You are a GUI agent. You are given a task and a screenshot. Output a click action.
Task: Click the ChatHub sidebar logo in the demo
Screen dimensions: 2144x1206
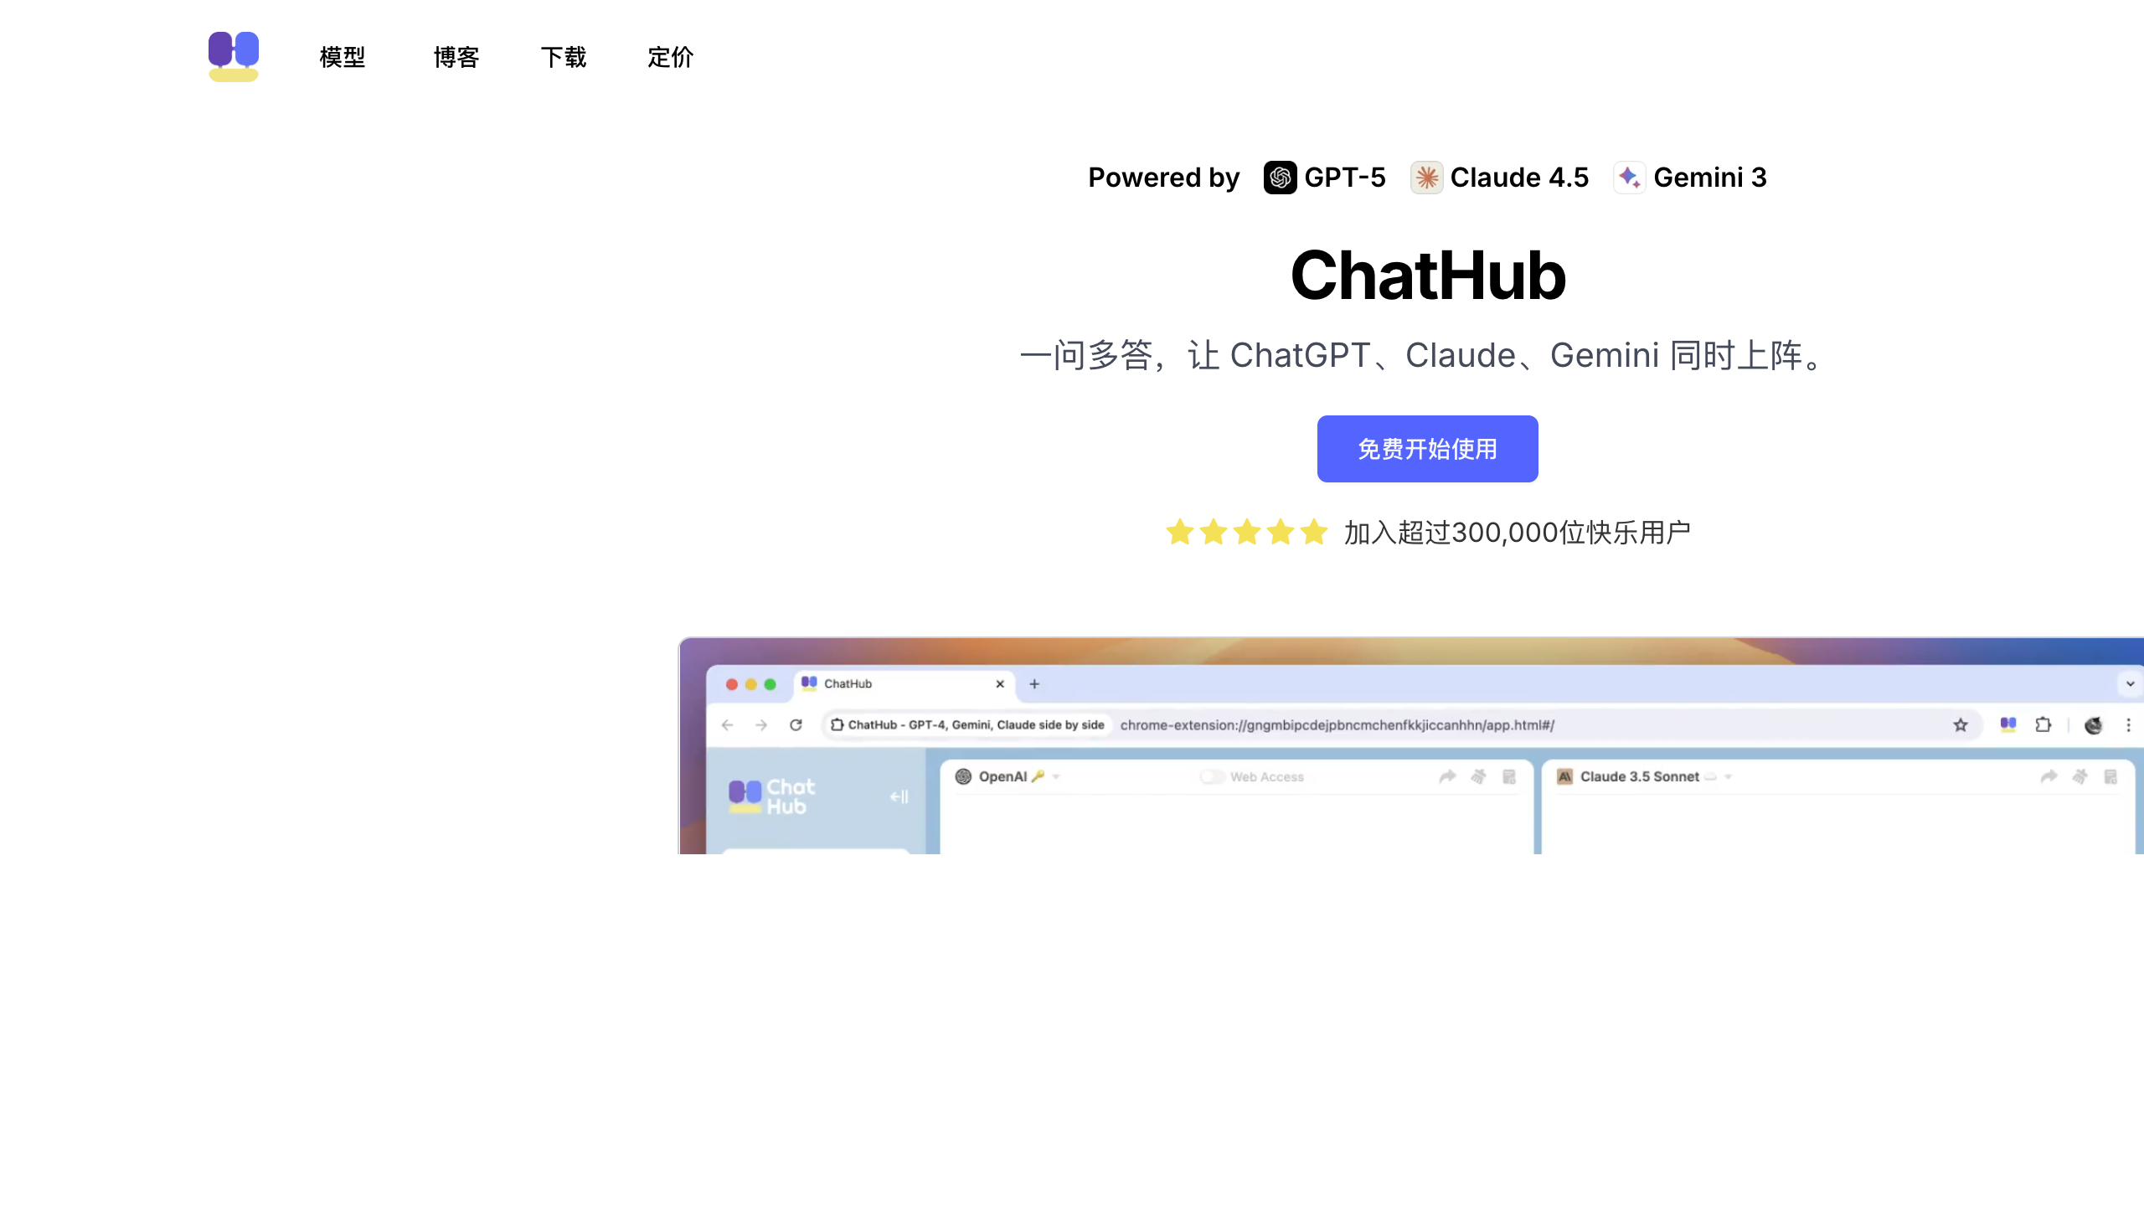point(771,796)
